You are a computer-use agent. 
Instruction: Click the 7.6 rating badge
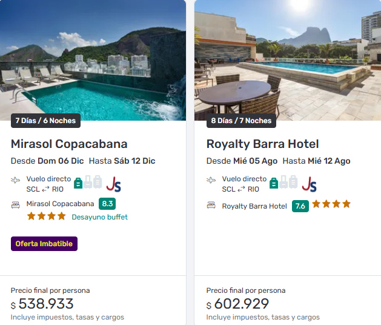[x=299, y=206]
